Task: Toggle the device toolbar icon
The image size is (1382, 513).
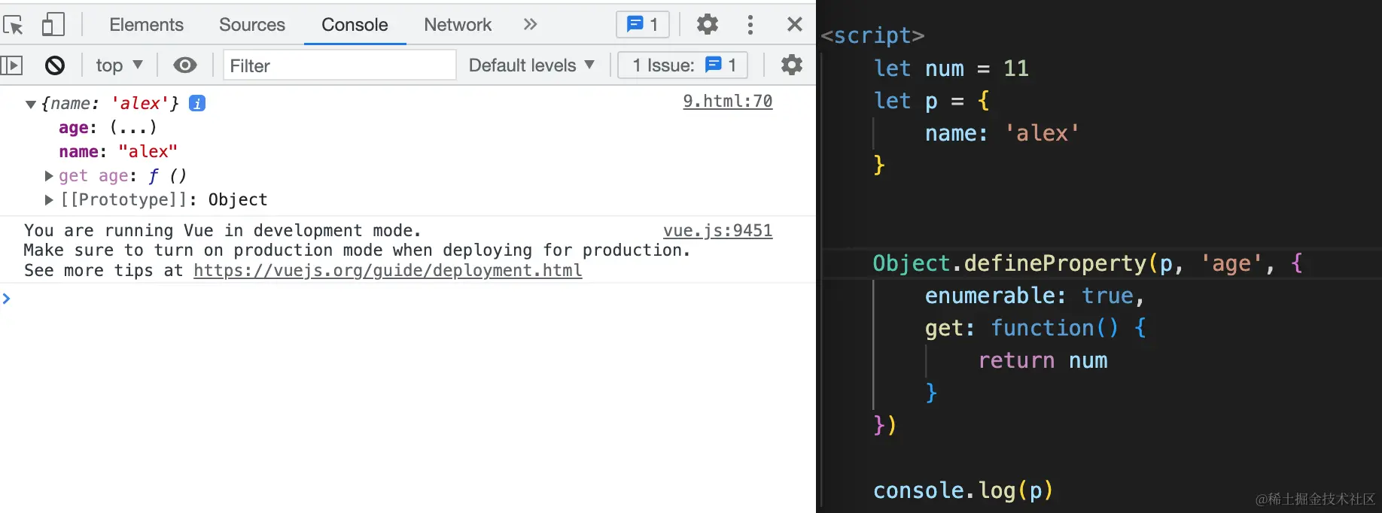Action: (x=53, y=25)
